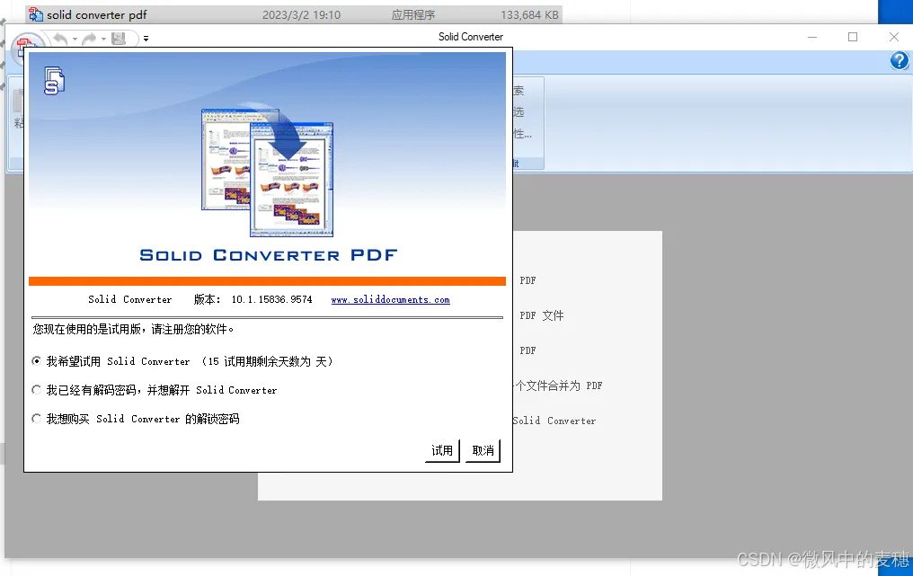Image resolution: width=913 pixels, height=576 pixels.
Task: Expand the Customize Quick Access Toolbar arrow
Action: 146,39
